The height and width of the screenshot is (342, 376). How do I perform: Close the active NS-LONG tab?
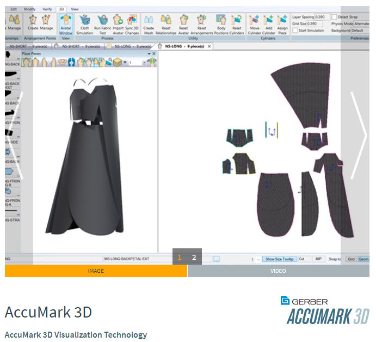(x=209, y=46)
